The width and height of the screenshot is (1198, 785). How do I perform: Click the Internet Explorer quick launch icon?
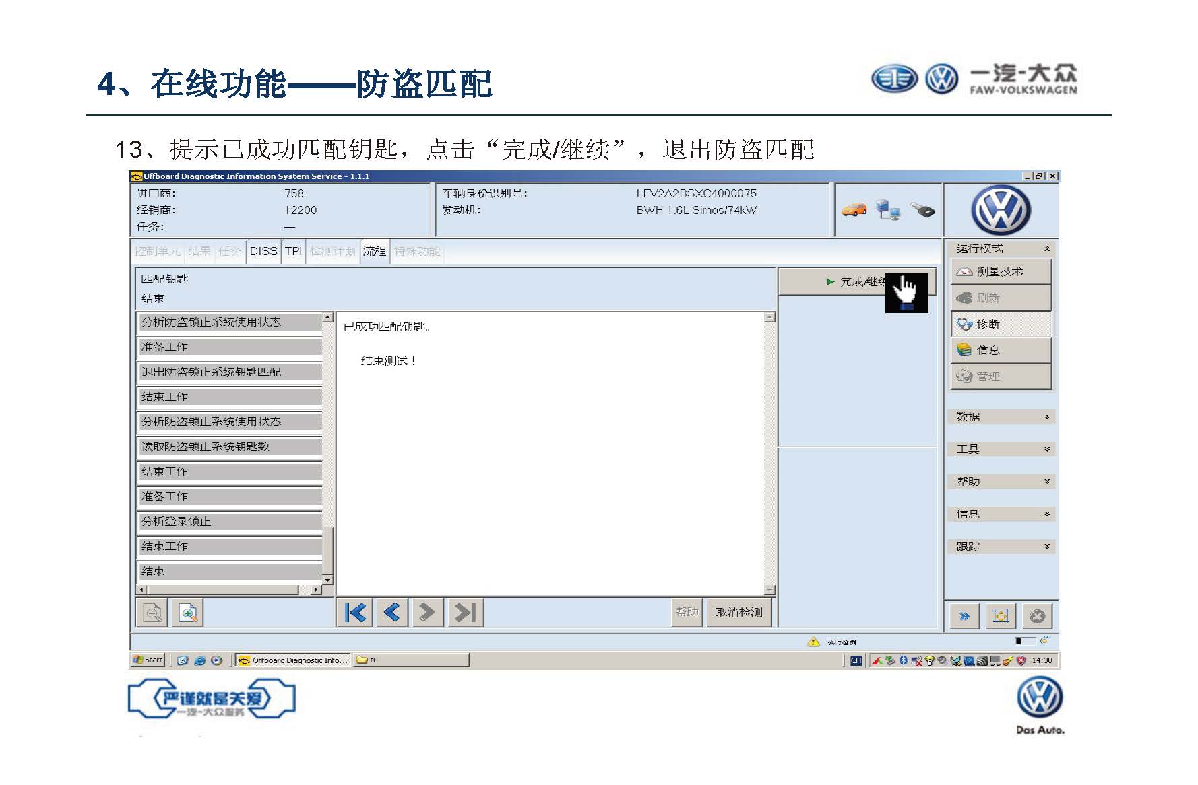pos(199,660)
